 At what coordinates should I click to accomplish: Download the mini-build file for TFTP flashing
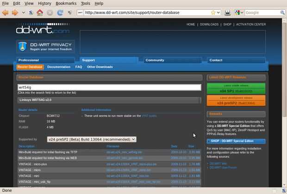pos(124,152)
